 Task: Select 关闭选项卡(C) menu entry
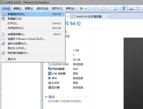coord(33,28)
